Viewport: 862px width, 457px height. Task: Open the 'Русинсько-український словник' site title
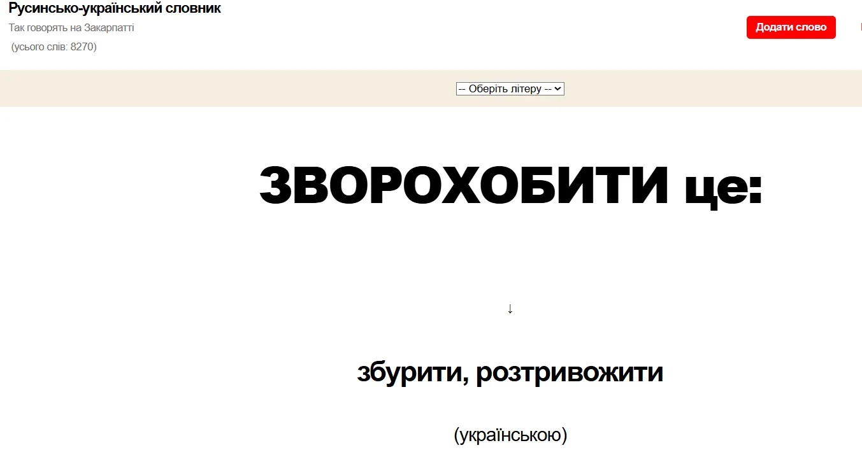pyautogui.click(x=115, y=9)
